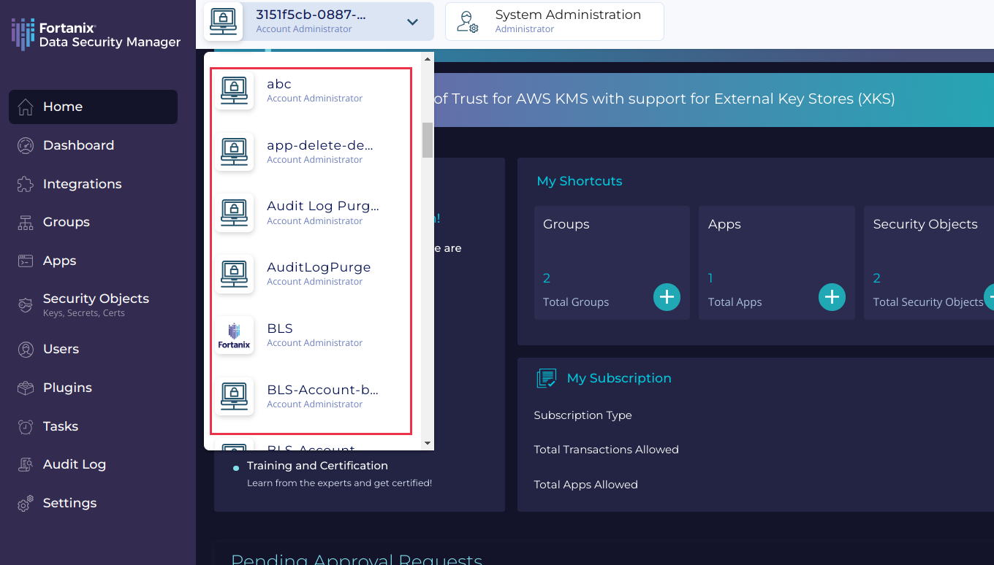Image resolution: width=994 pixels, height=565 pixels.
Task: Click the BLS account Fortanix logo icon
Action: (234, 335)
